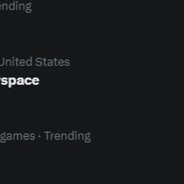Select the "games" category text
184x184 pixels.
pyautogui.click(x=17, y=137)
